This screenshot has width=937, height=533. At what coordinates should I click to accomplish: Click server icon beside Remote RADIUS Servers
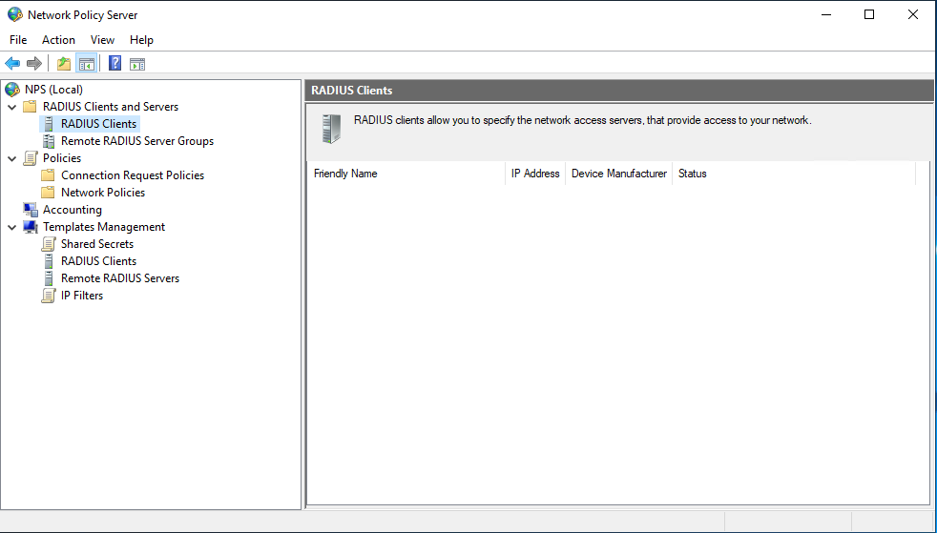49,278
